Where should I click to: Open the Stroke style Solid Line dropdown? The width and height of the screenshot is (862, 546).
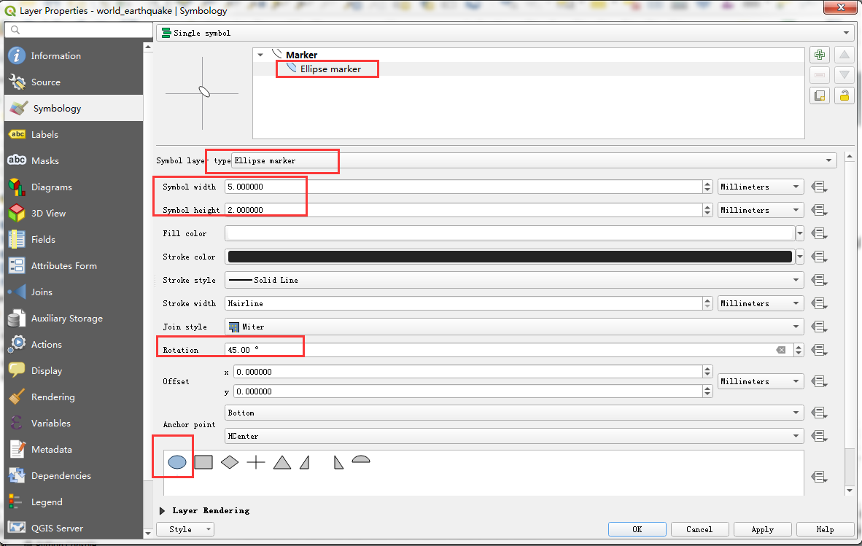coord(514,280)
